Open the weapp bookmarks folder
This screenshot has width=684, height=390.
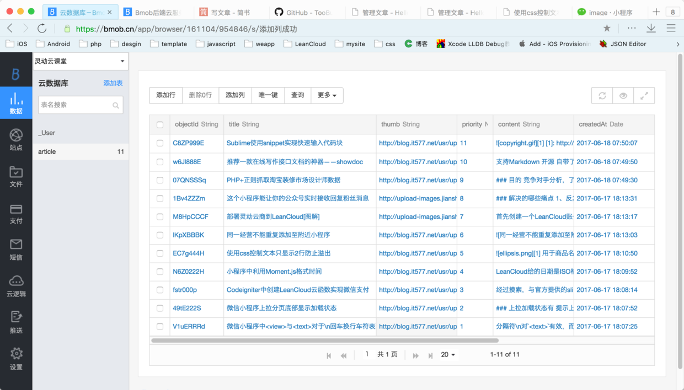[x=259, y=44]
